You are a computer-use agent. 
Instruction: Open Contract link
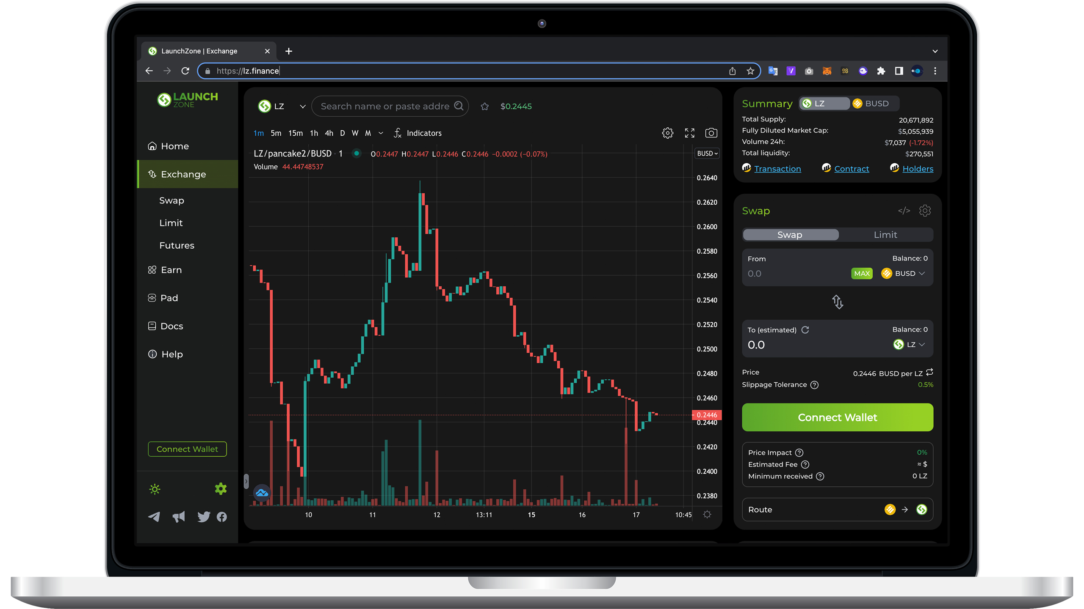[851, 169]
